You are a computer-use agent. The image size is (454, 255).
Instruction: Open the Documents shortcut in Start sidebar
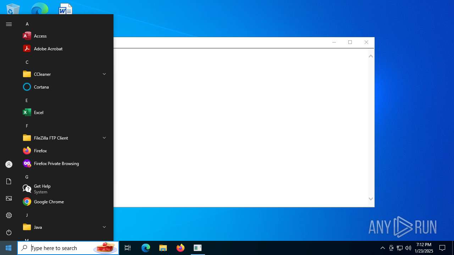pos(9,181)
